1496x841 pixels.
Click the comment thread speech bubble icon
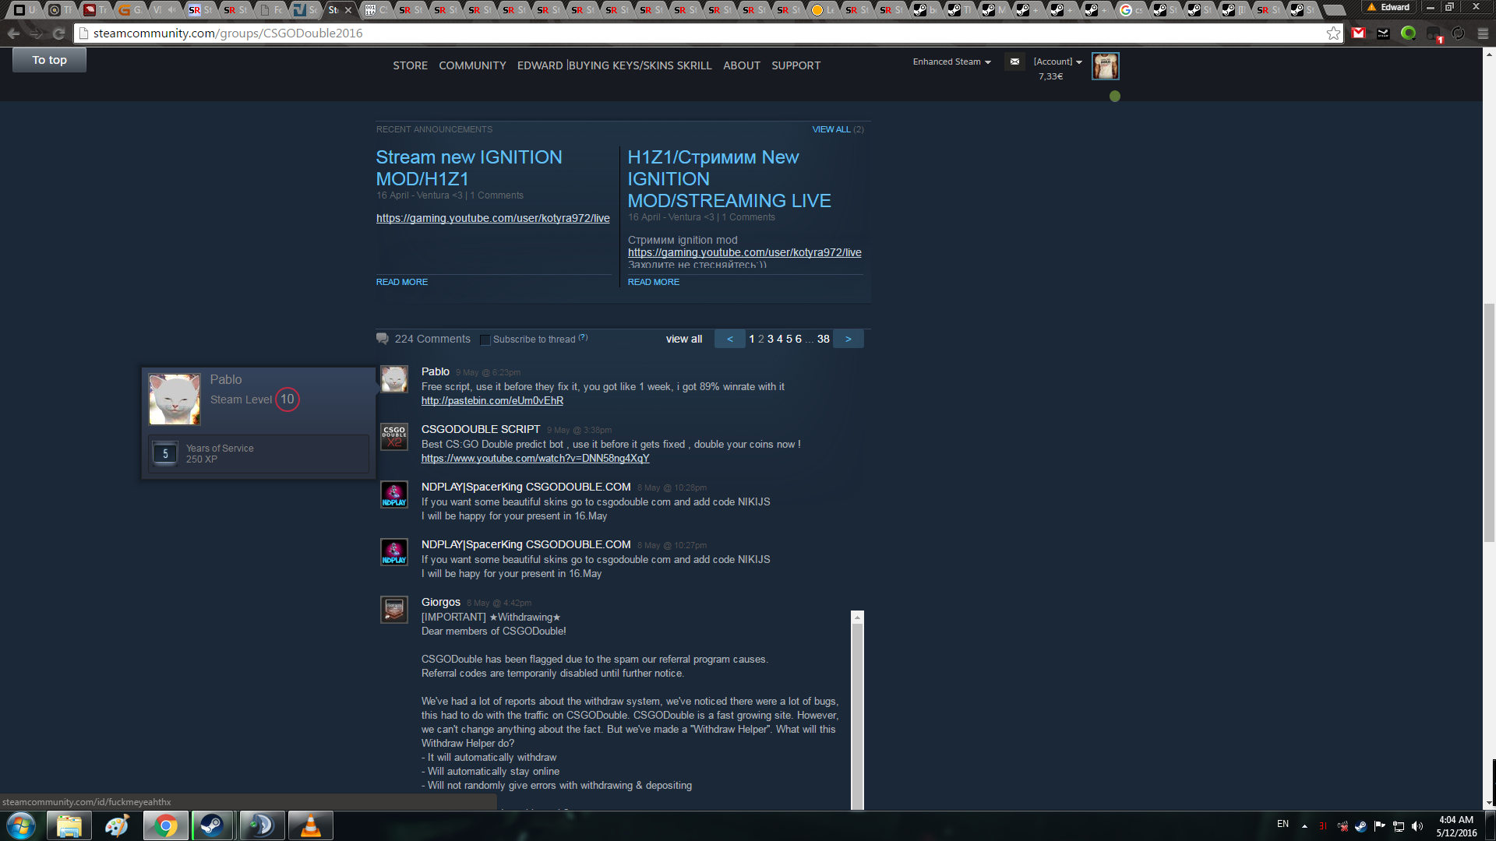(x=383, y=339)
